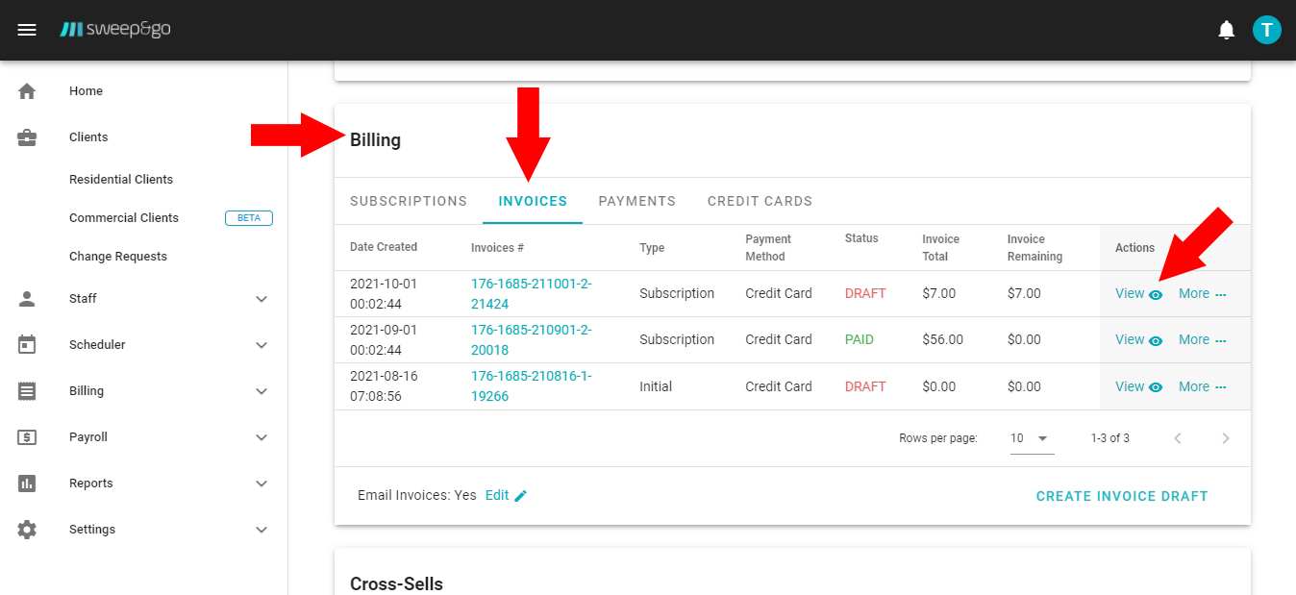Click the next page arrow in pagination
Screen dimensions: 1296x595
[1226, 437]
